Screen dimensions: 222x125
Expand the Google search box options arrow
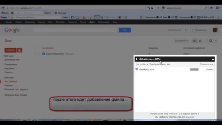(x=114, y=30)
